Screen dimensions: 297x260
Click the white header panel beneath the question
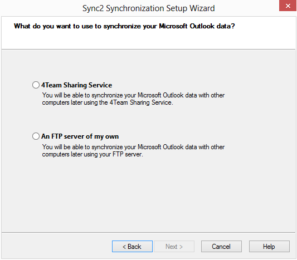pyautogui.click(x=148, y=40)
